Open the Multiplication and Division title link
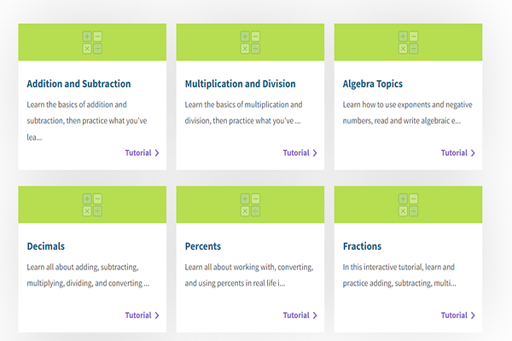 [240, 84]
